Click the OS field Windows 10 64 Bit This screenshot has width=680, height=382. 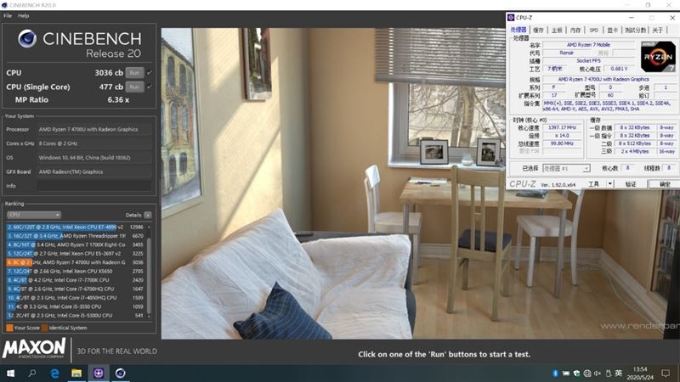(x=94, y=158)
